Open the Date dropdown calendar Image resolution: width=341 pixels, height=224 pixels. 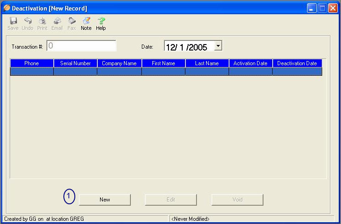[x=218, y=45]
